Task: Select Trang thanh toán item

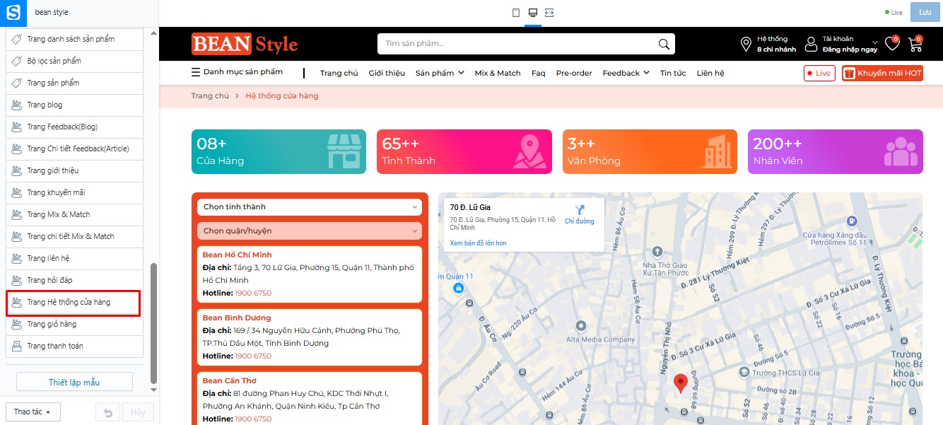Action: [x=74, y=346]
